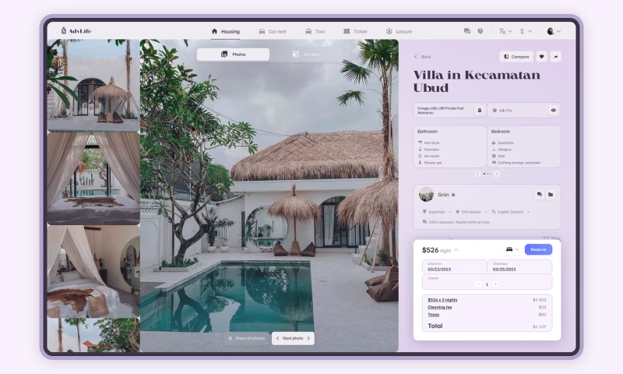This screenshot has width=623, height=374.
Task: Toggle the eye icon next to rating
Action: (x=553, y=111)
